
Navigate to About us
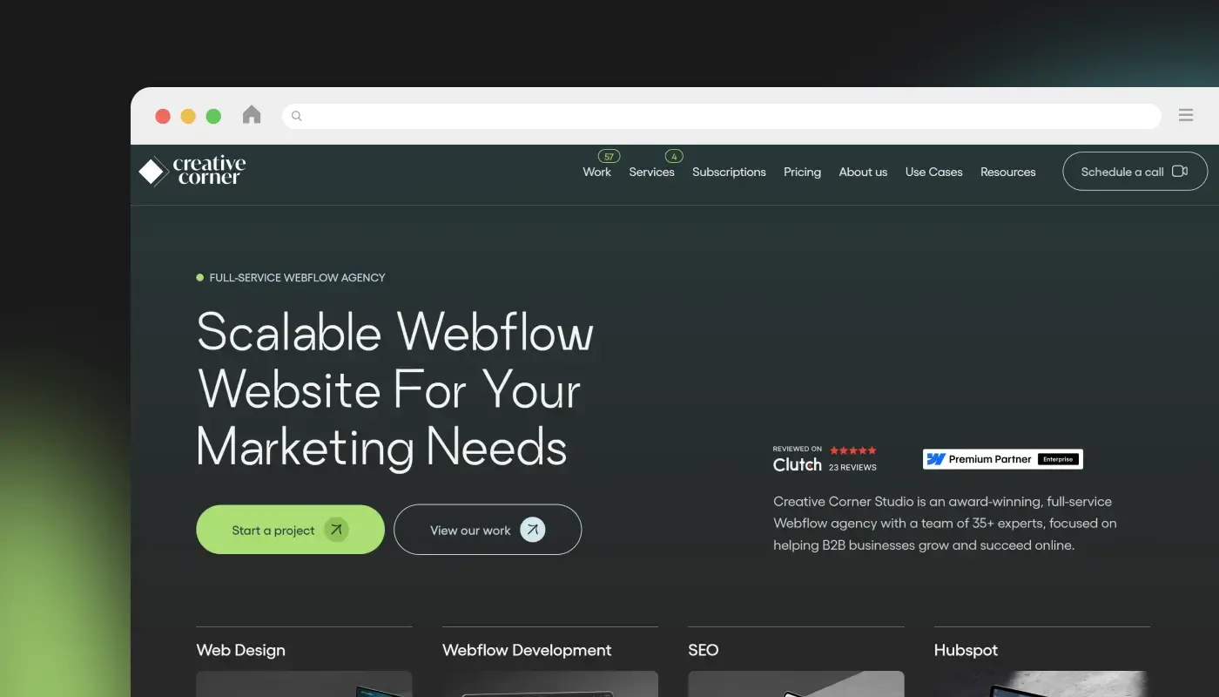tap(863, 172)
